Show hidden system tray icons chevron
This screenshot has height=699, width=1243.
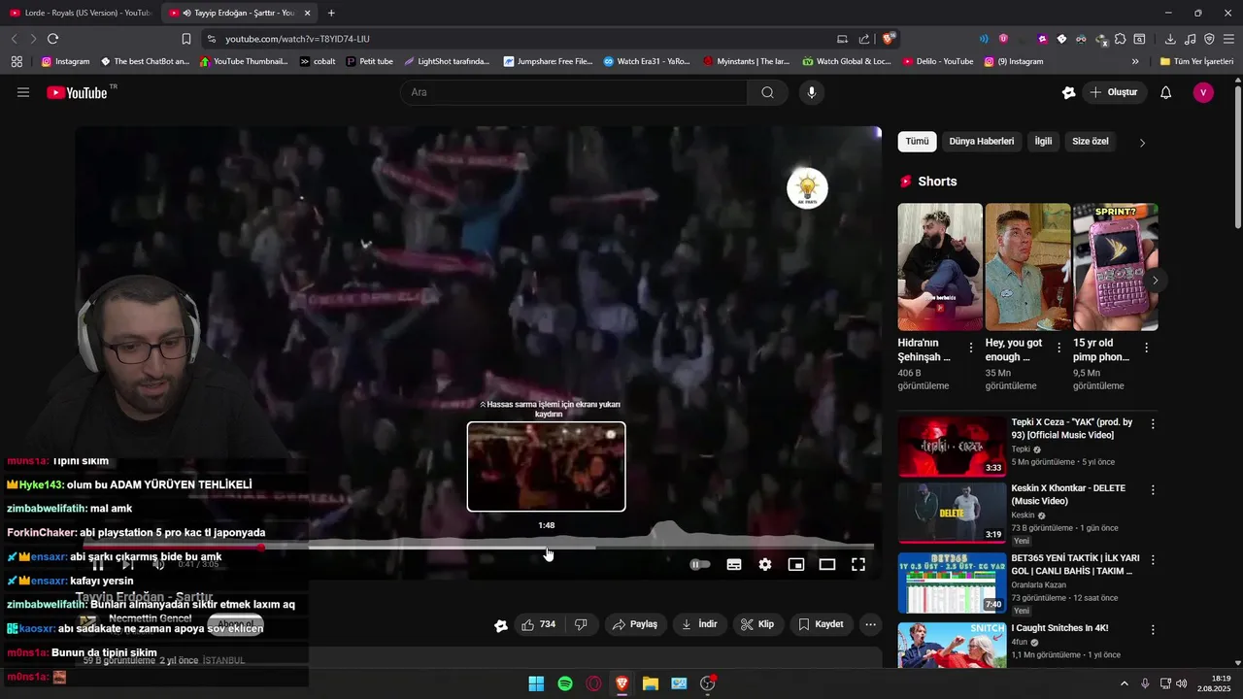pyautogui.click(x=1125, y=683)
